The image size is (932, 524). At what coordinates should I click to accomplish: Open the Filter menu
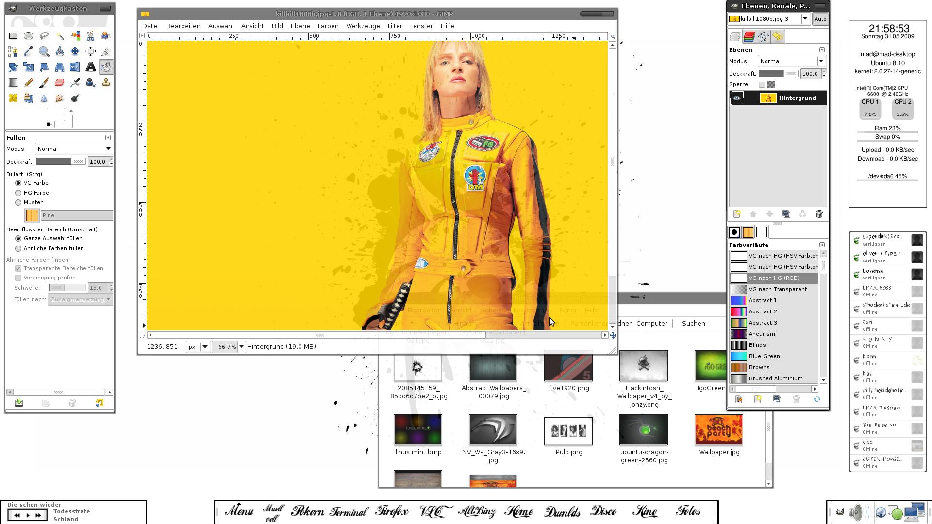(395, 26)
